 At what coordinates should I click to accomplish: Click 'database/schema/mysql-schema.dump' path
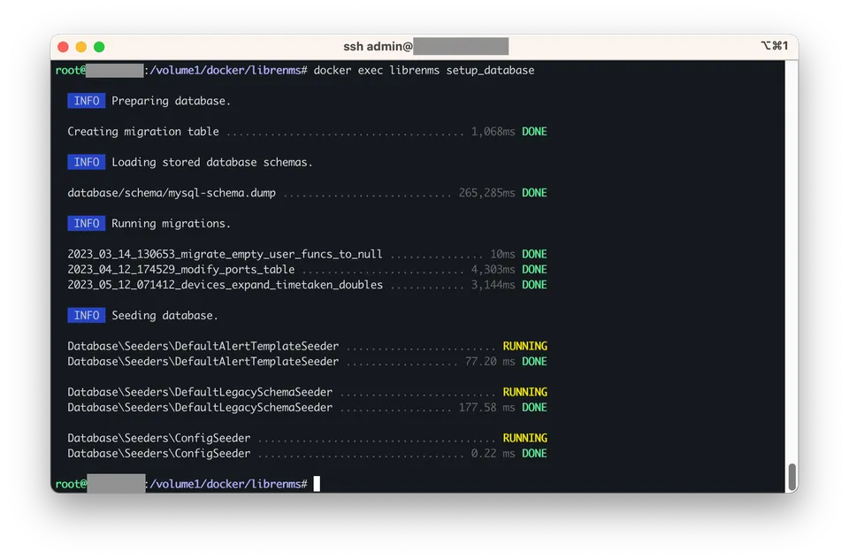[x=171, y=193]
